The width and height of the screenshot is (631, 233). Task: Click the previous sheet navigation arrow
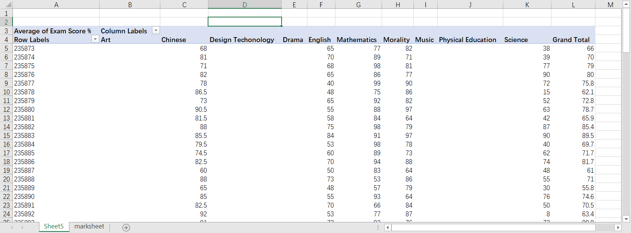(12, 227)
